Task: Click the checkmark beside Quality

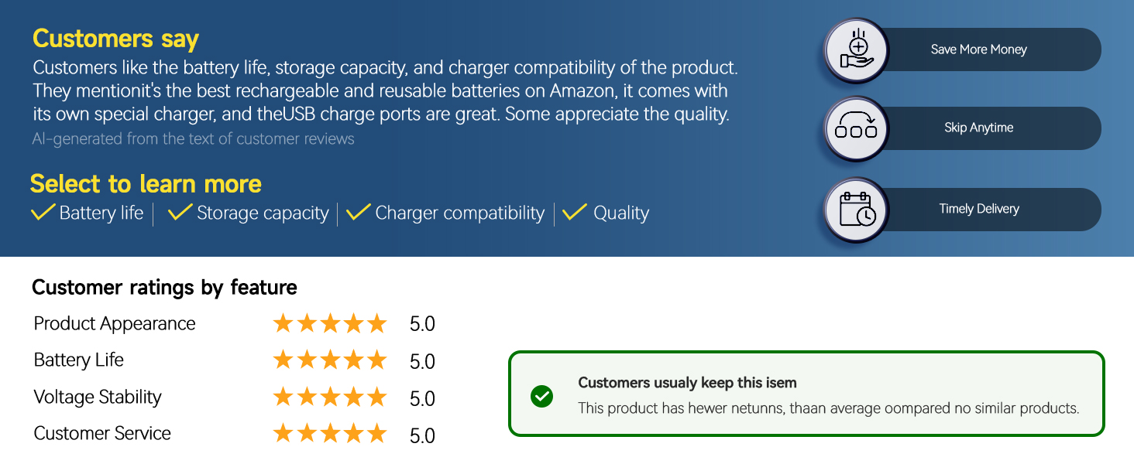Action: coord(575,213)
